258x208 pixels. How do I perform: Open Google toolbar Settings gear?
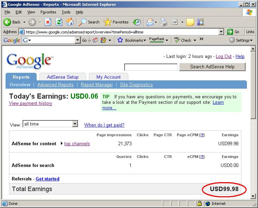click(x=232, y=40)
